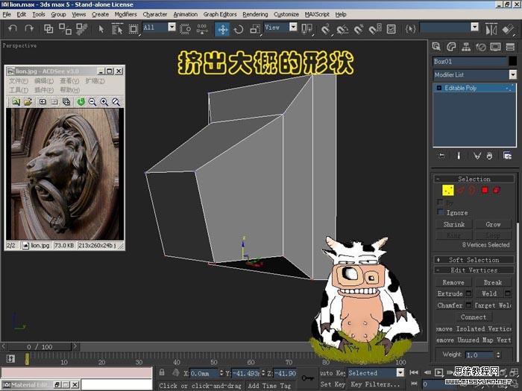Select Polygon sub-object level icon
The width and height of the screenshot is (522, 391).
point(485,190)
